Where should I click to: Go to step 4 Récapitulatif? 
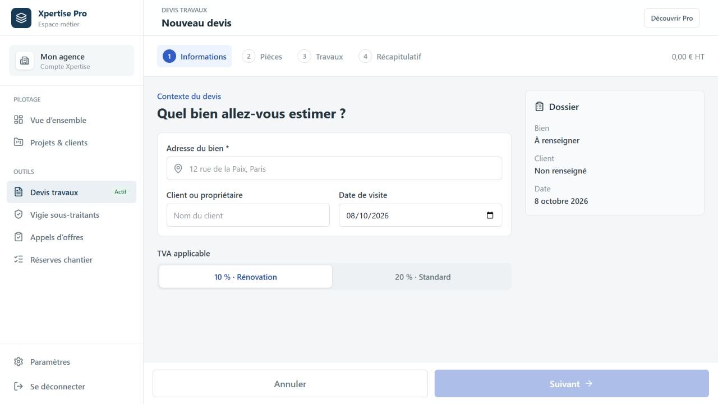click(390, 56)
